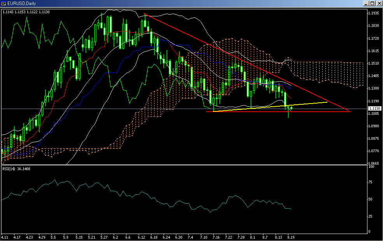Screen dimensions: 383x241
Task: Click the 5.21 date label
Action: [x=91, y=237]
